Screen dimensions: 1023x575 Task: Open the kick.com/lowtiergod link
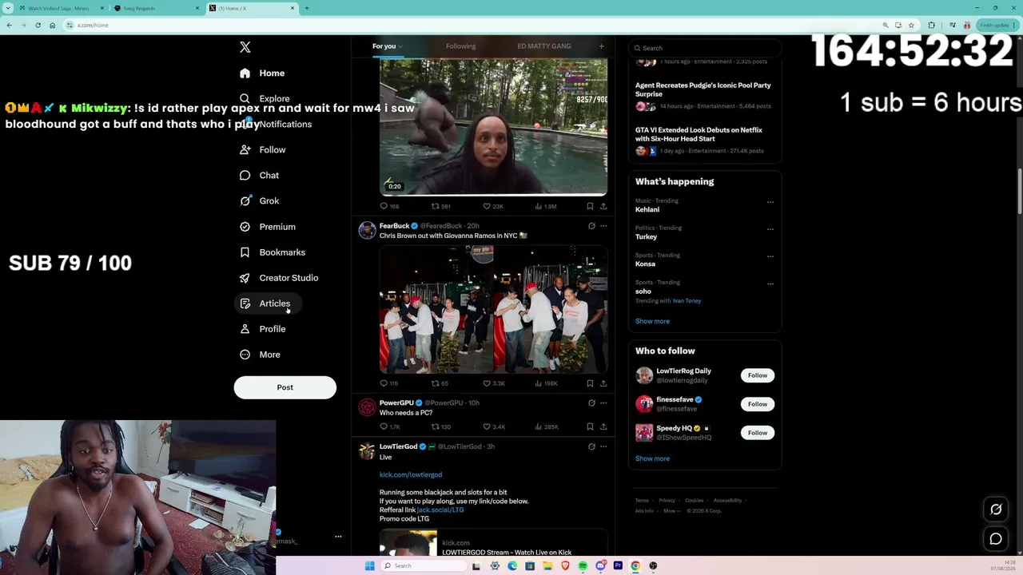point(411,474)
